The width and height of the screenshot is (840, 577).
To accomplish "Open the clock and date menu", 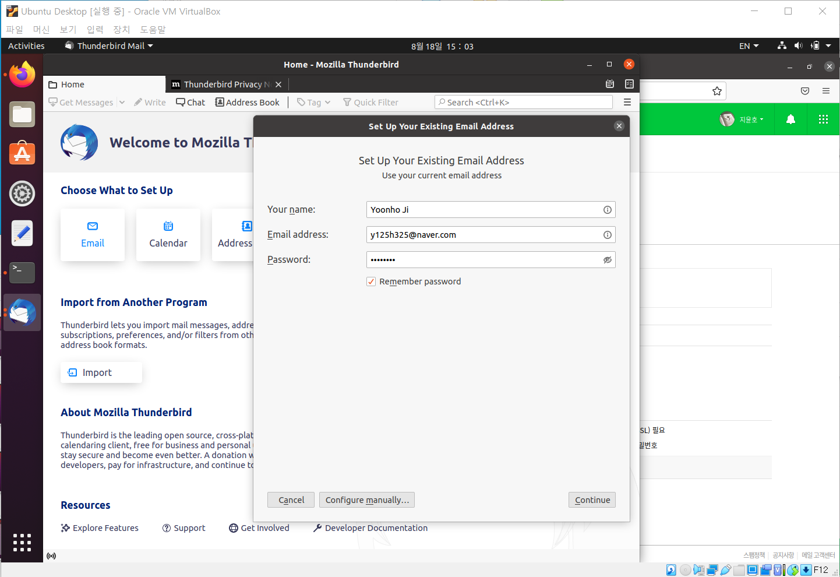I will click(x=442, y=47).
